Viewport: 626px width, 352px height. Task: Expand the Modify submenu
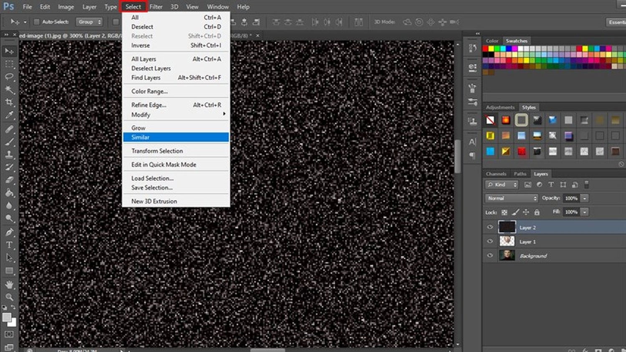(x=176, y=114)
